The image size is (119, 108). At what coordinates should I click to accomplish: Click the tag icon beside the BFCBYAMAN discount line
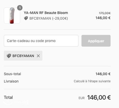pyautogui.click(x=26, y=18)
